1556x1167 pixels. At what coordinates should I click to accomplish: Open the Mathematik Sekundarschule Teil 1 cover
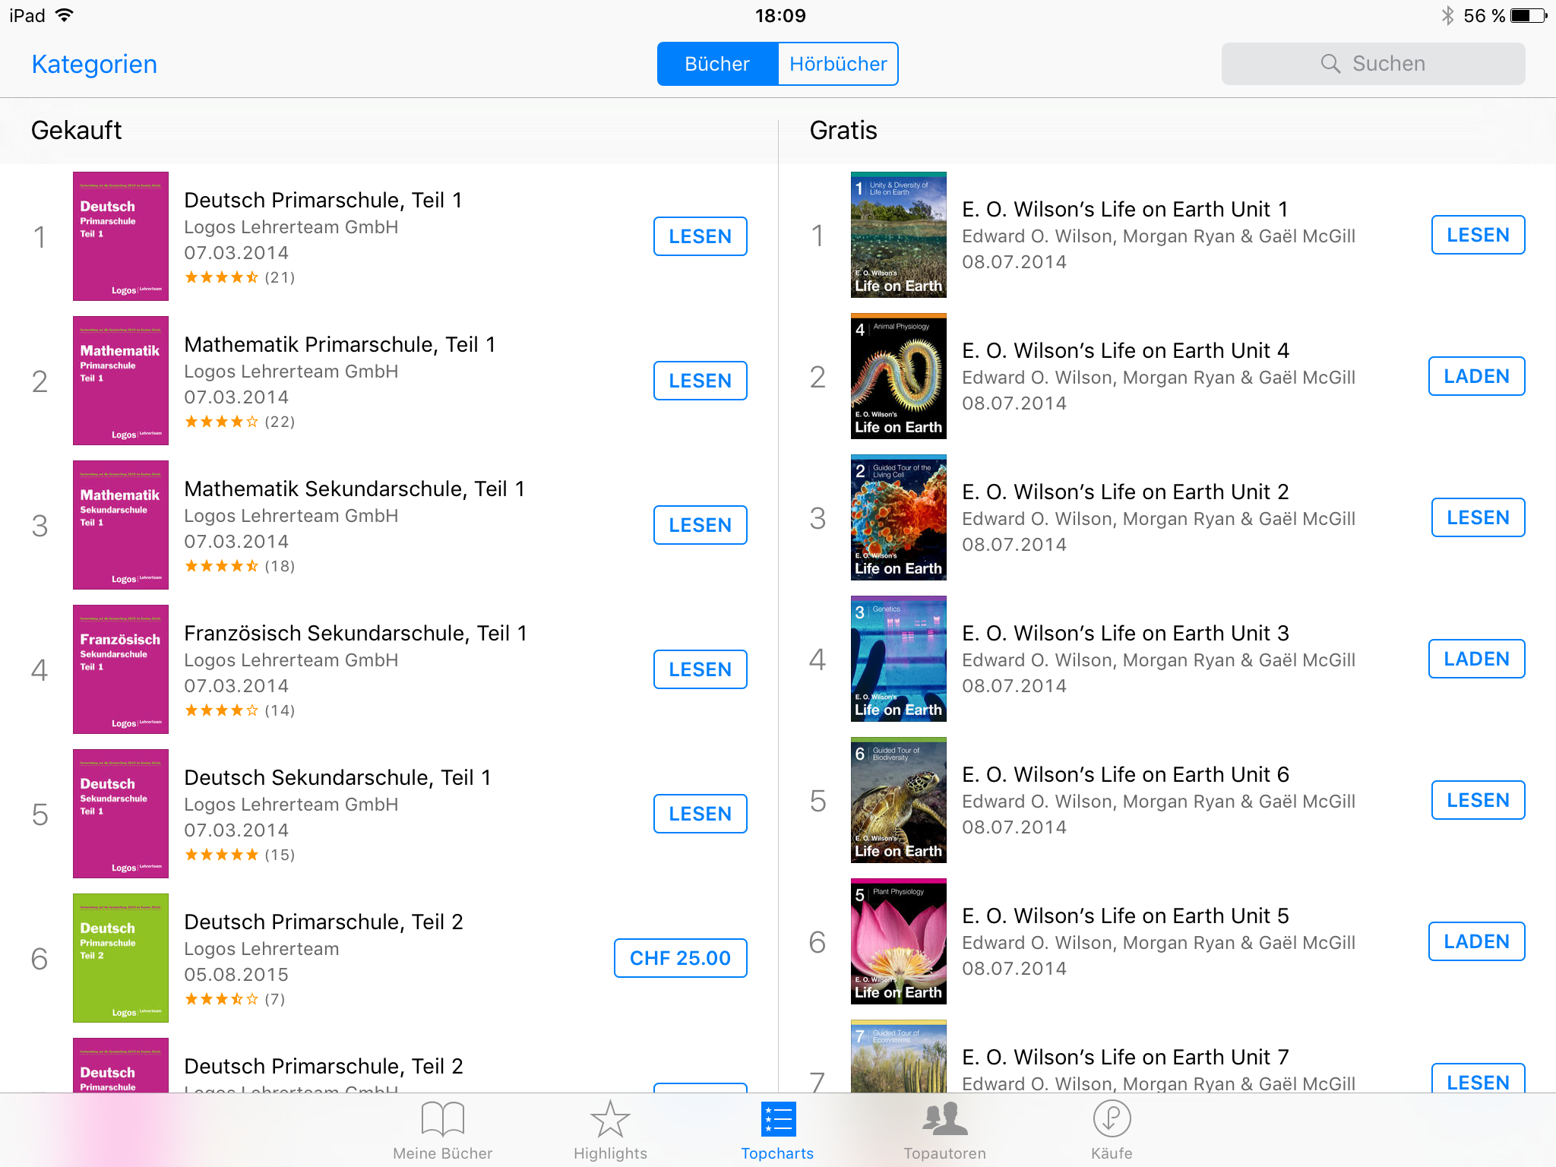coord(121,525)
